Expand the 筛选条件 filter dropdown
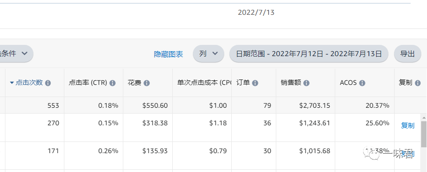 (16, 53)
